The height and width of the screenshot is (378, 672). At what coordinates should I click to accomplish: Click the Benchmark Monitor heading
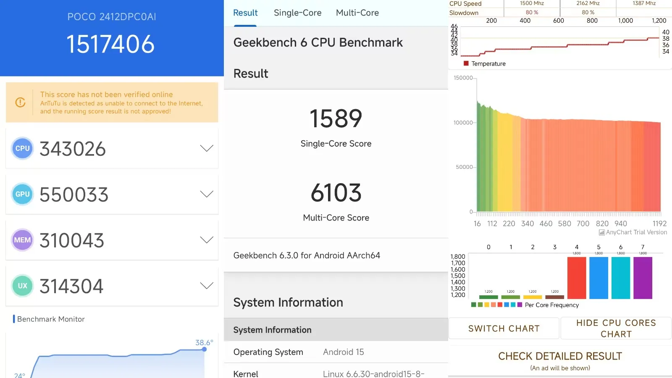(x=51, y=319)
